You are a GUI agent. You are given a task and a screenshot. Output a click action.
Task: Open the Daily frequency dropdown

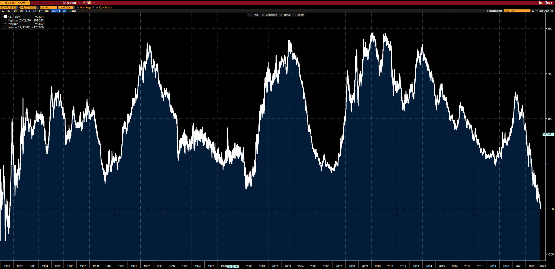[56, 11]
